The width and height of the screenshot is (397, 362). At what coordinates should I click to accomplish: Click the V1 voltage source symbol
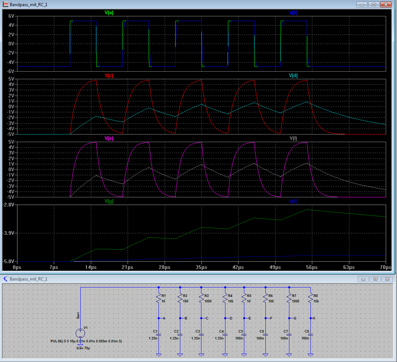click(80, 333)
